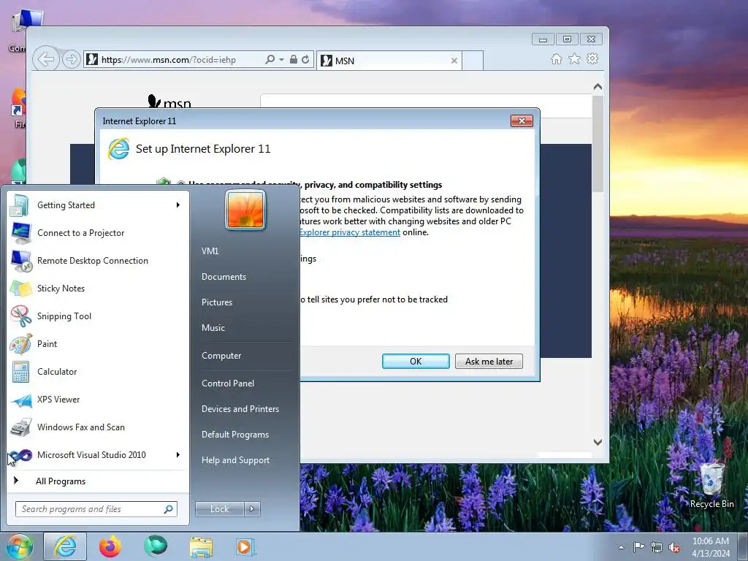Click OK in IE setup dialog

coord(416,361)
